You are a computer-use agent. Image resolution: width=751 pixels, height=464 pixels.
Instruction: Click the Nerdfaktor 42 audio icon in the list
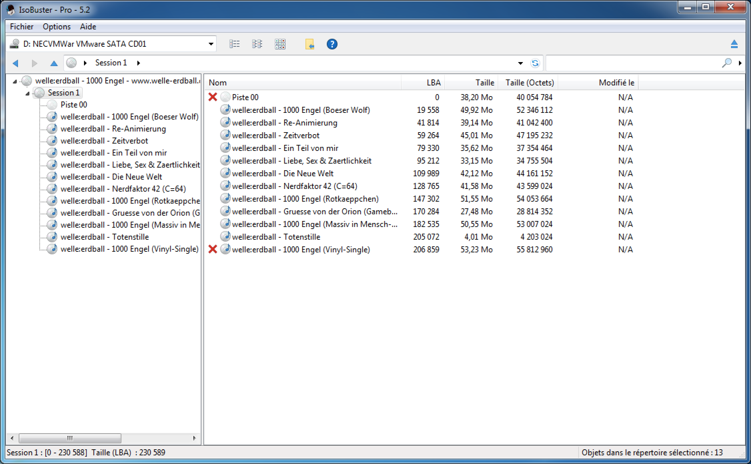tap(225, 186)
